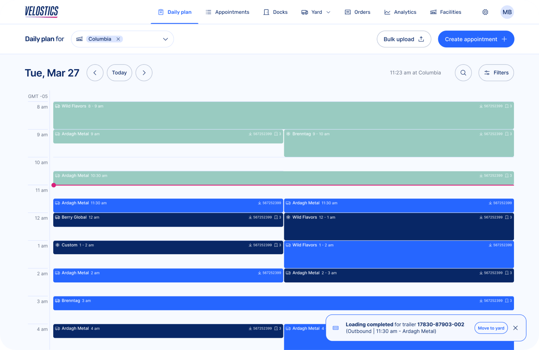Open the Yard navigation chevron dropdown
Screen dimensions: 539x350
328,12
